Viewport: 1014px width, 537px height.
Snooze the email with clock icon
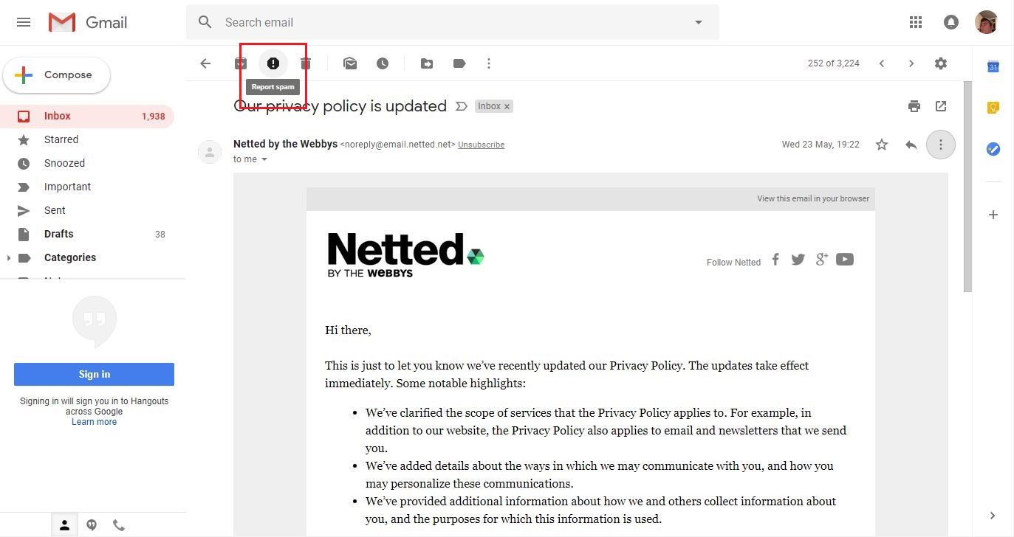(383, 63)
